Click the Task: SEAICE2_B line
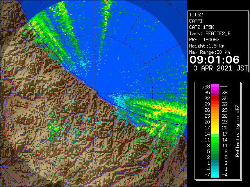The width and height of the screenshot is (250, 187). (210, 34)
